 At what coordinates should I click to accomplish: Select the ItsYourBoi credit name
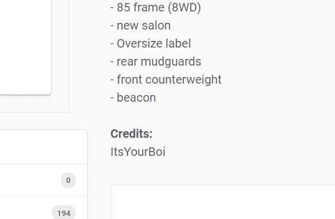click(x=138, y=152)
